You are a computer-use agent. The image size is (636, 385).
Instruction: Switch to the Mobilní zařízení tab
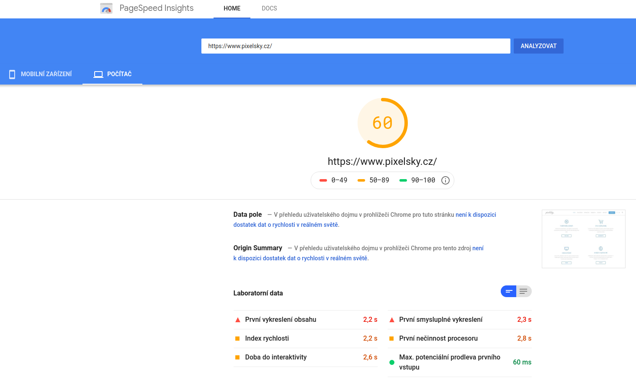pyautogui.click(x=41, y=74)
